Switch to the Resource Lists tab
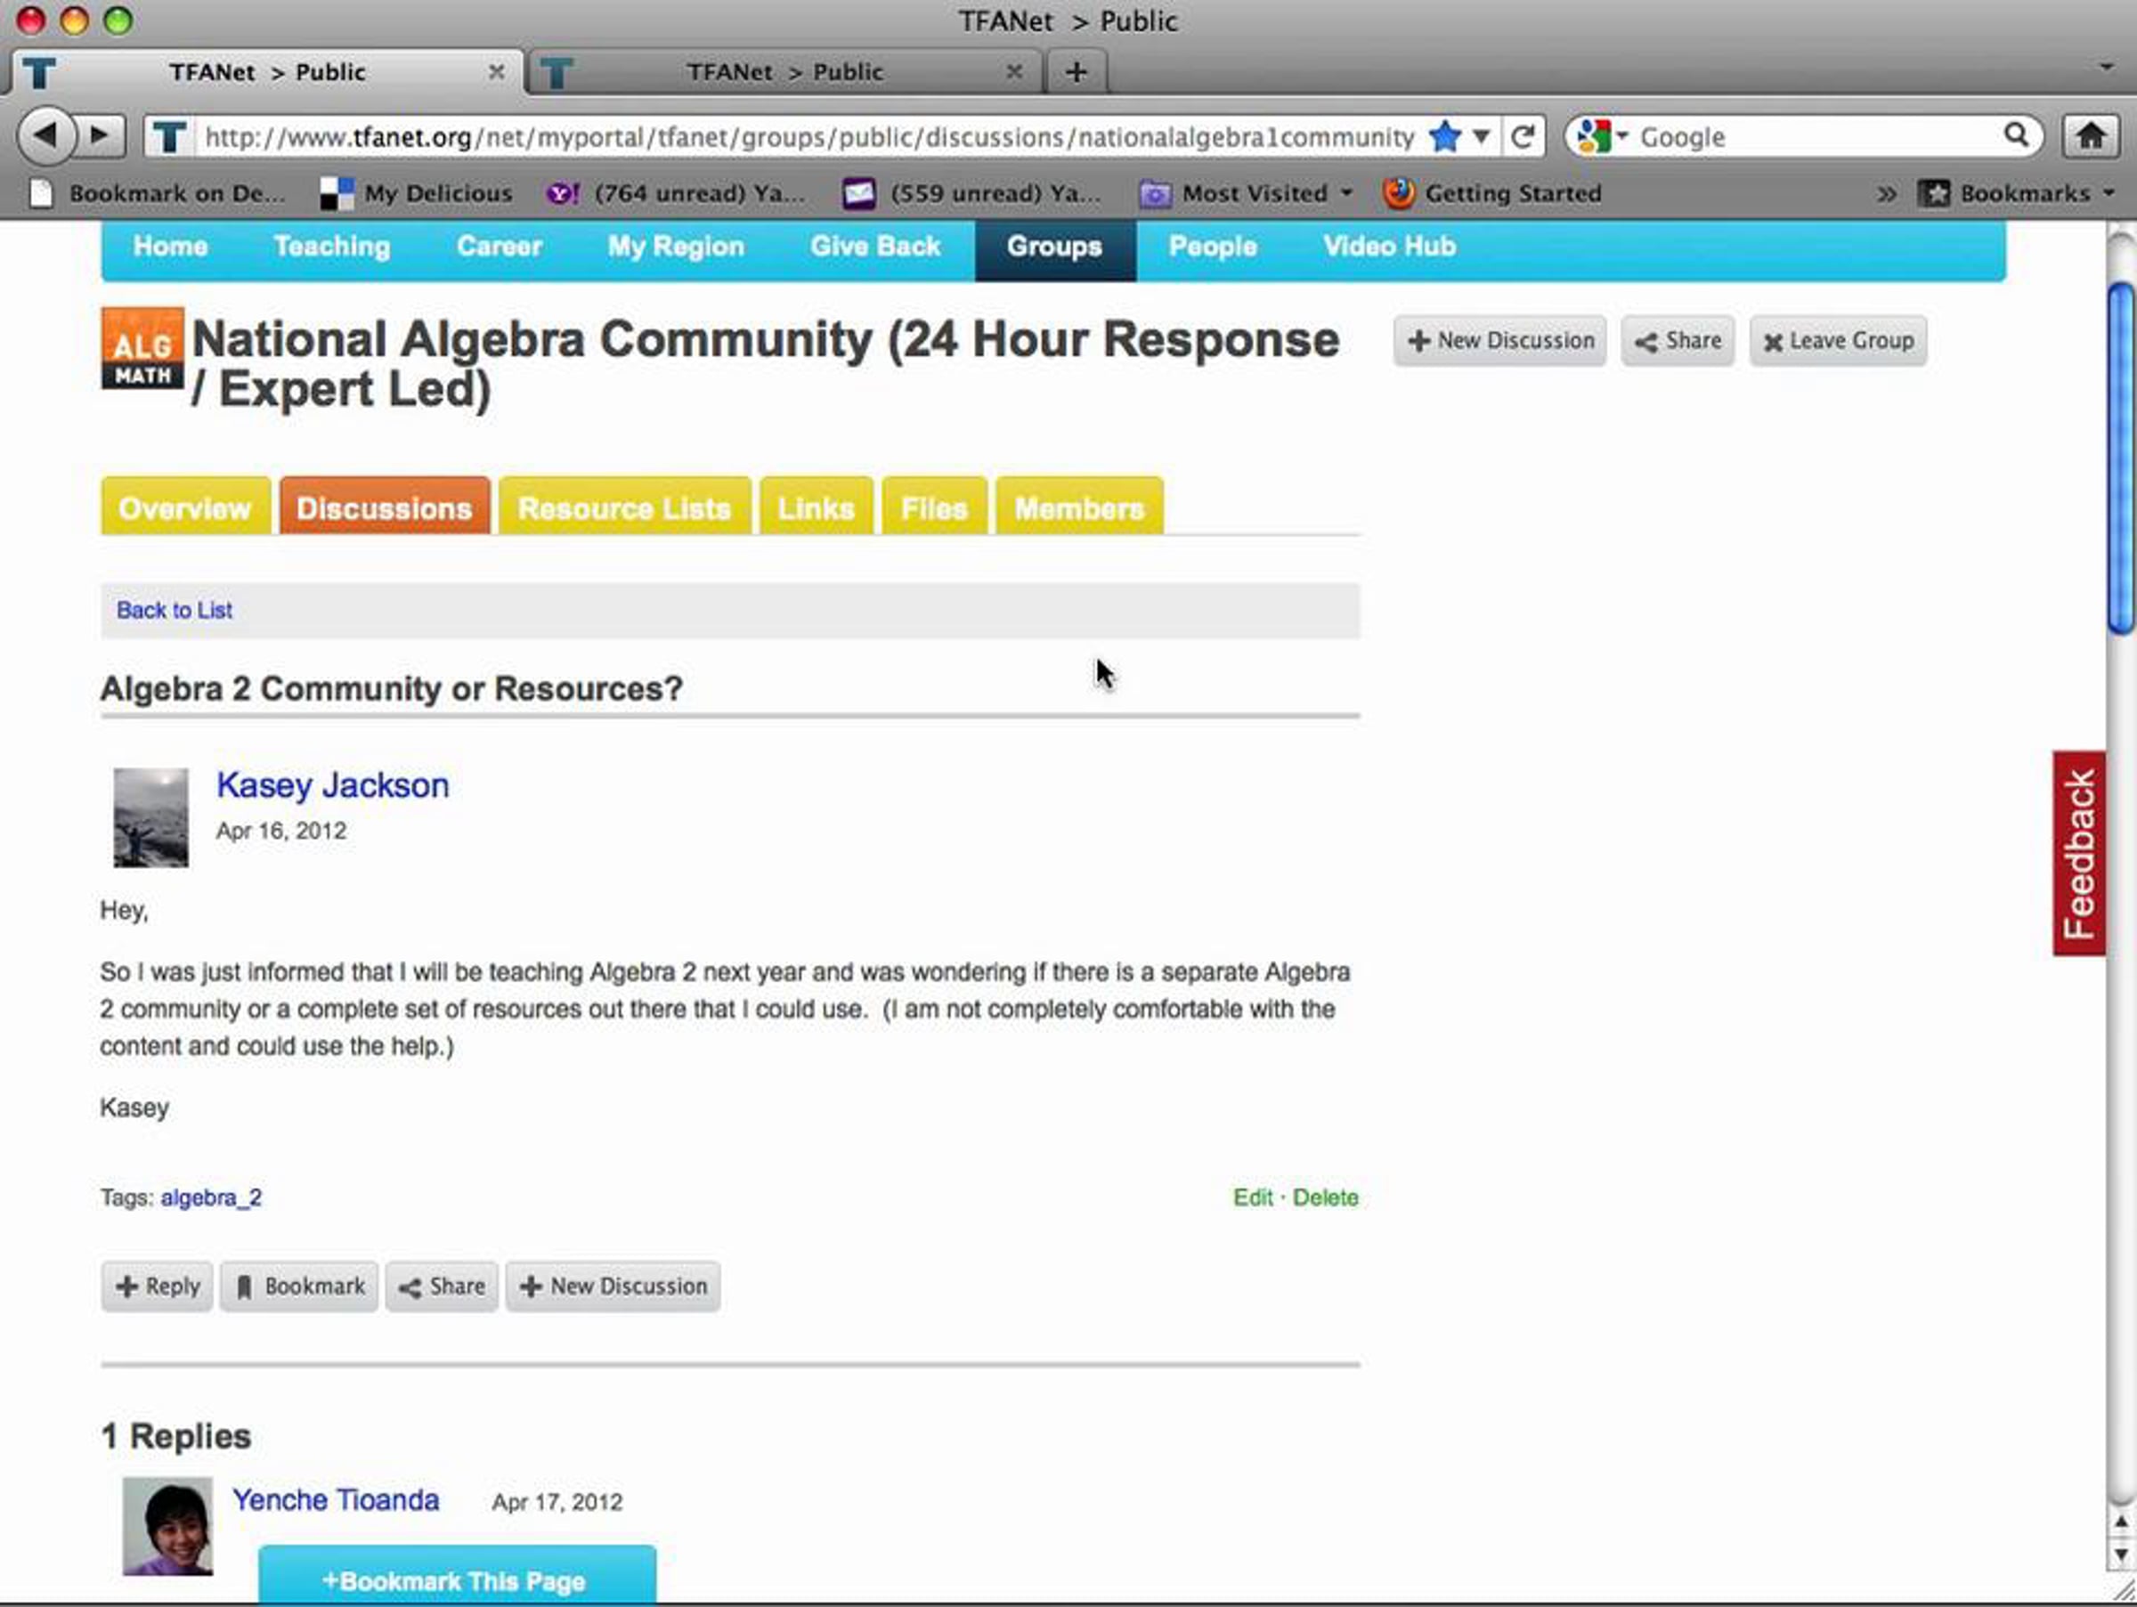Screen dimensions: 2137x1607 pyautogui.click(x=624, y=508)
